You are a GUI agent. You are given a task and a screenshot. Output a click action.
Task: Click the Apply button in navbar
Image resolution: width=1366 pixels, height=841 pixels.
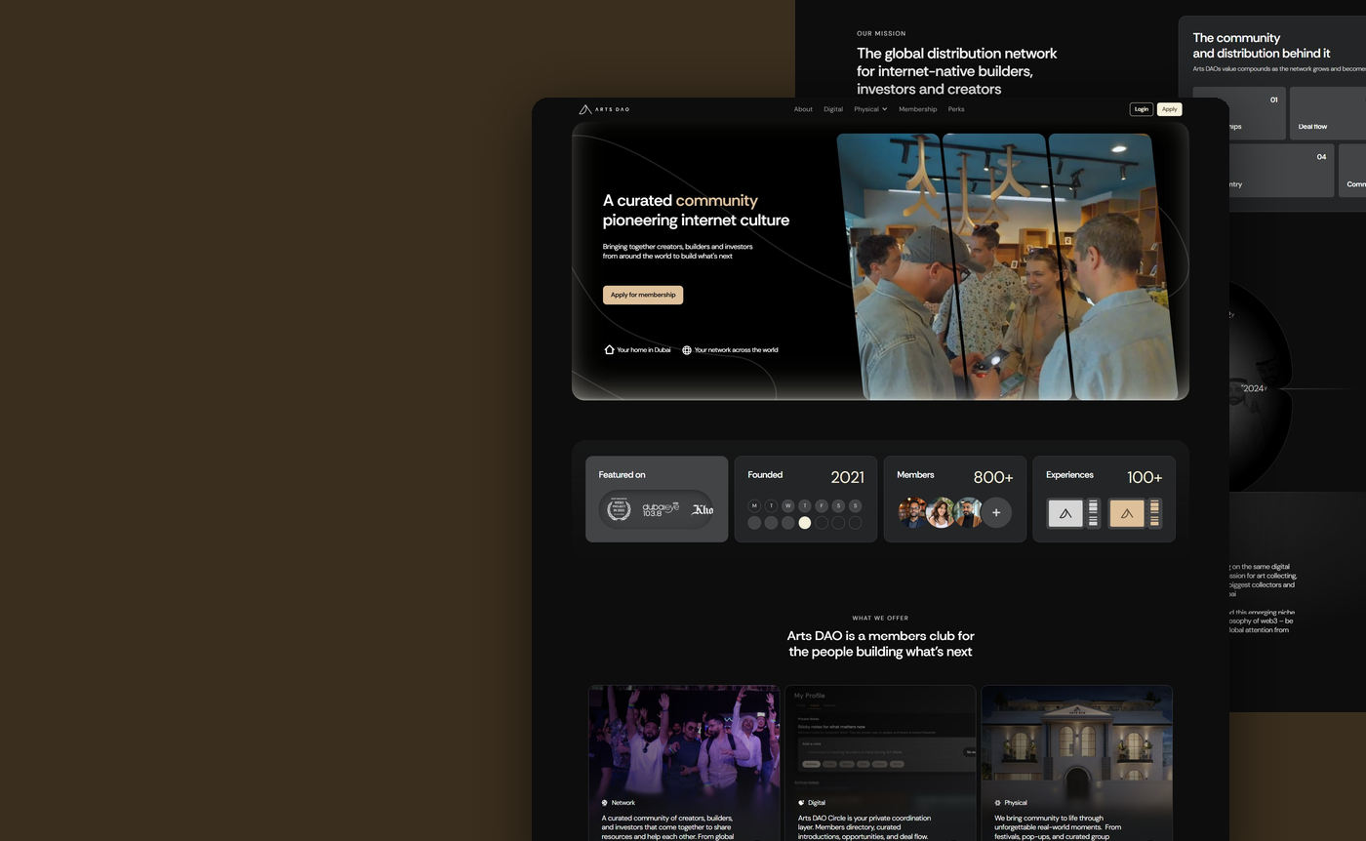pyautogui.click(x=1169, y=109)
